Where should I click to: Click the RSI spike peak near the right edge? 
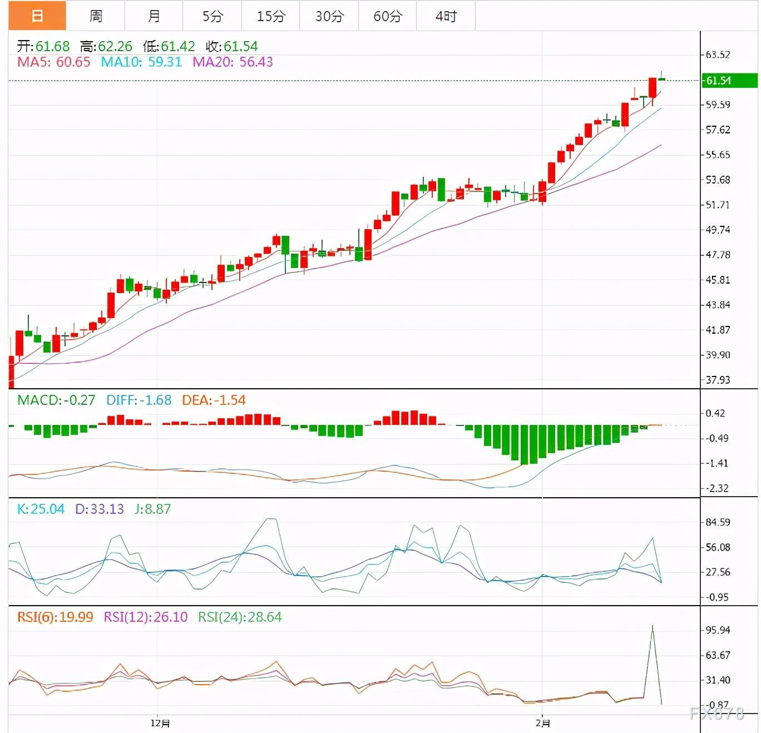click(653, 626)
